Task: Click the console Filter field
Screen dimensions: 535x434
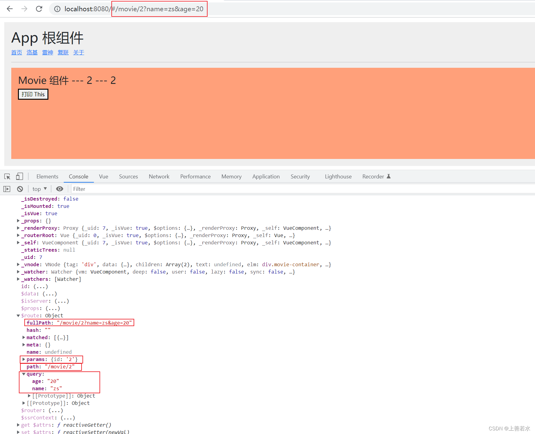Action: coord(303,189)
